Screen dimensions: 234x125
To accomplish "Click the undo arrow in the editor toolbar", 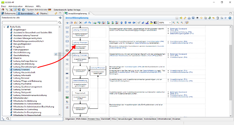I will coord(85,23).
